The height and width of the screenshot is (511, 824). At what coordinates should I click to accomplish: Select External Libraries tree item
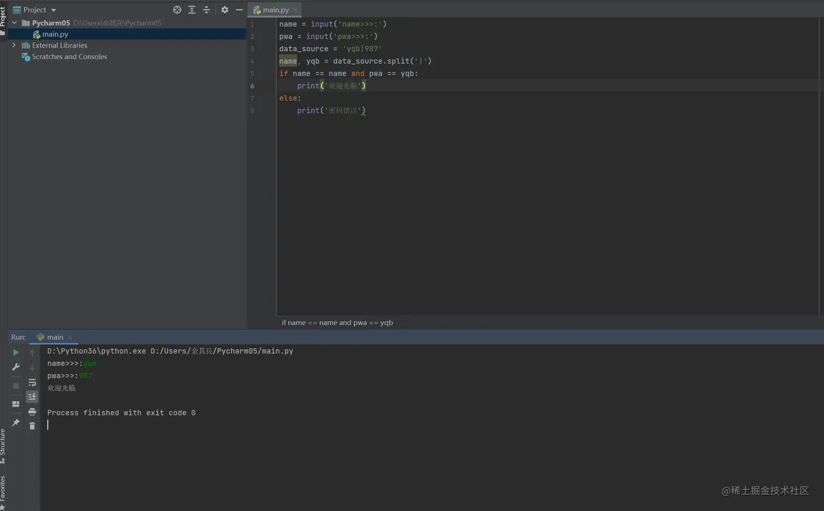coord(59,45)
